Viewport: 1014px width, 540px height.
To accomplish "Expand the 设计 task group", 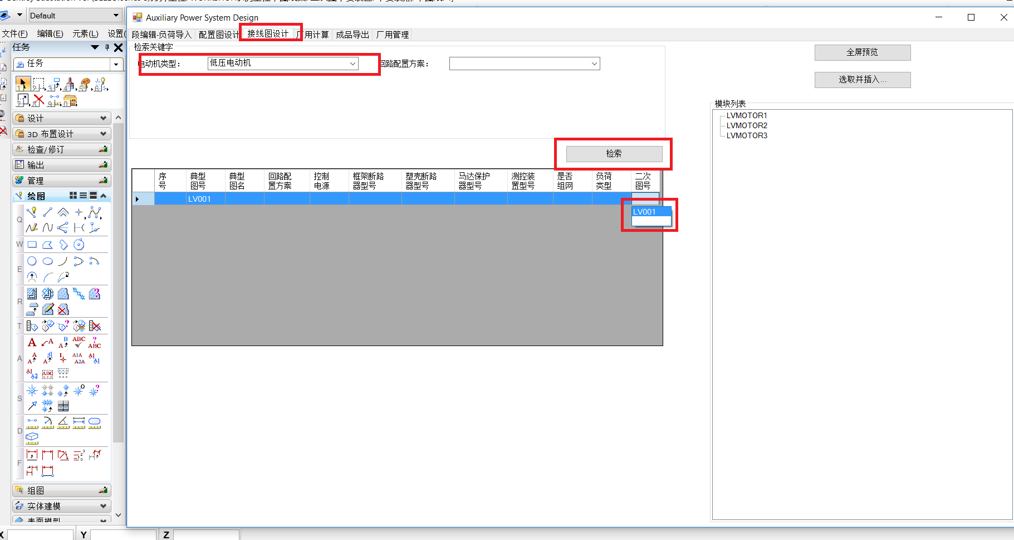I will tap(62, 118).
